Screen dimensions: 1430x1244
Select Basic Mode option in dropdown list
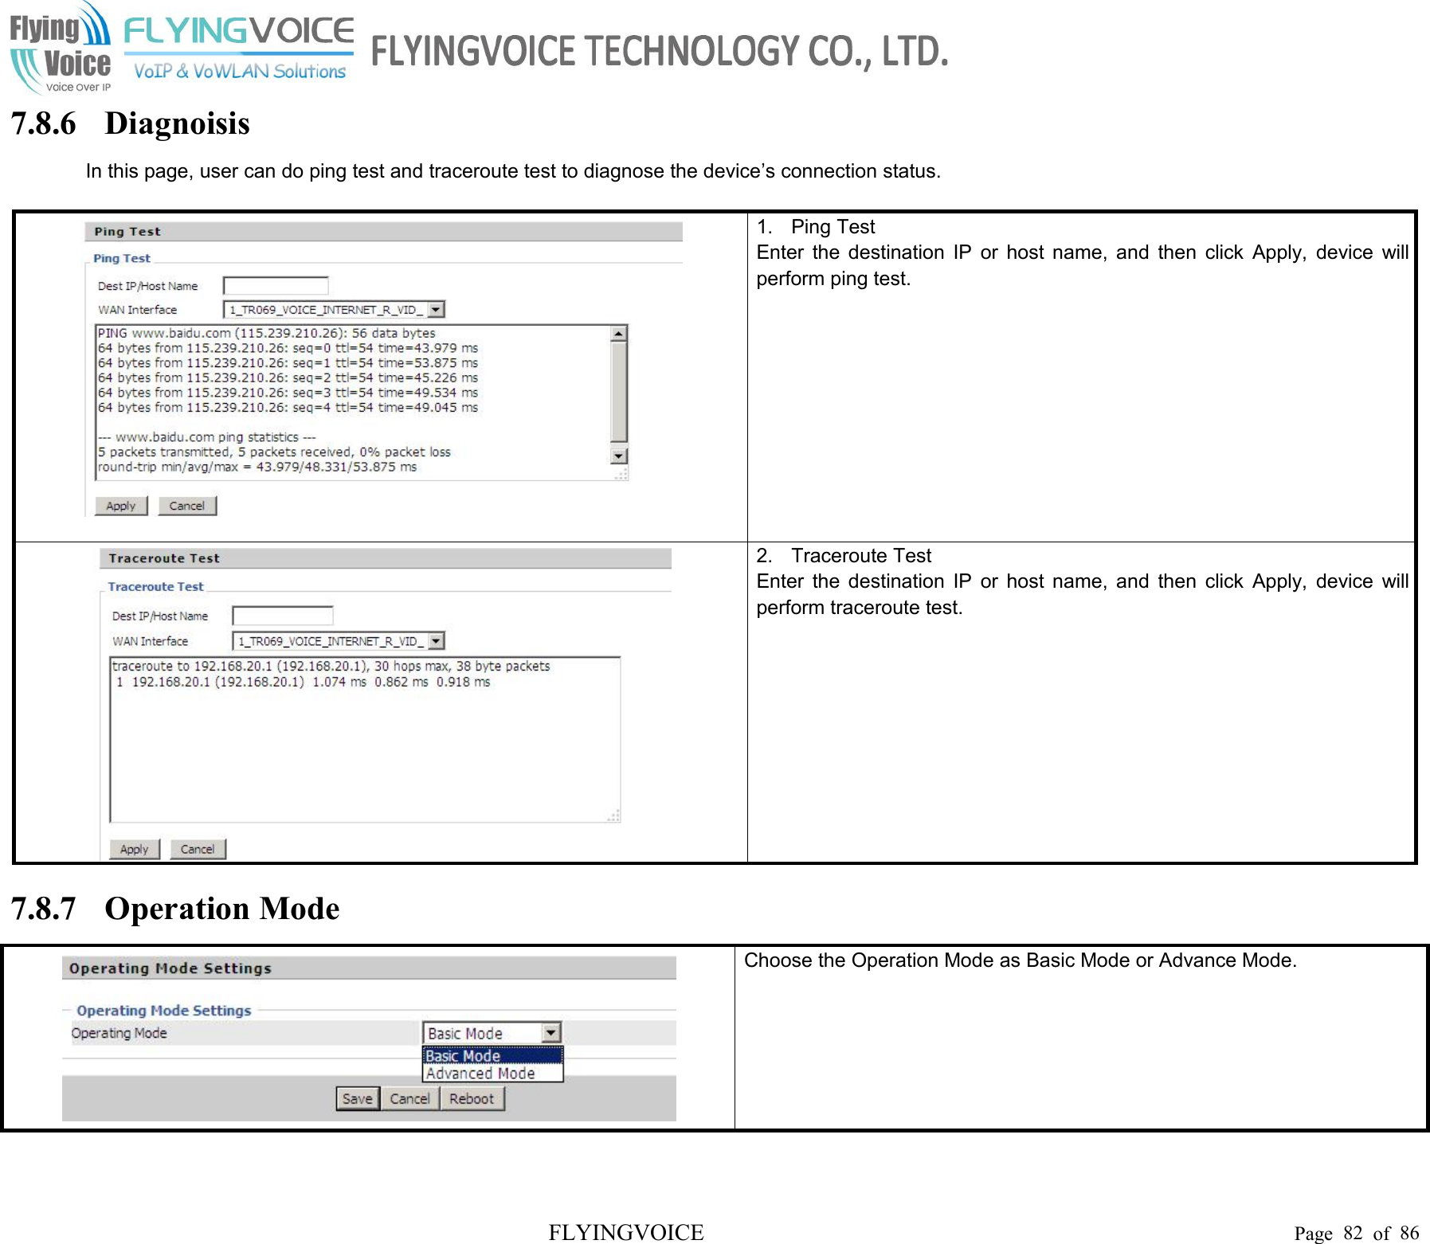492,1055
